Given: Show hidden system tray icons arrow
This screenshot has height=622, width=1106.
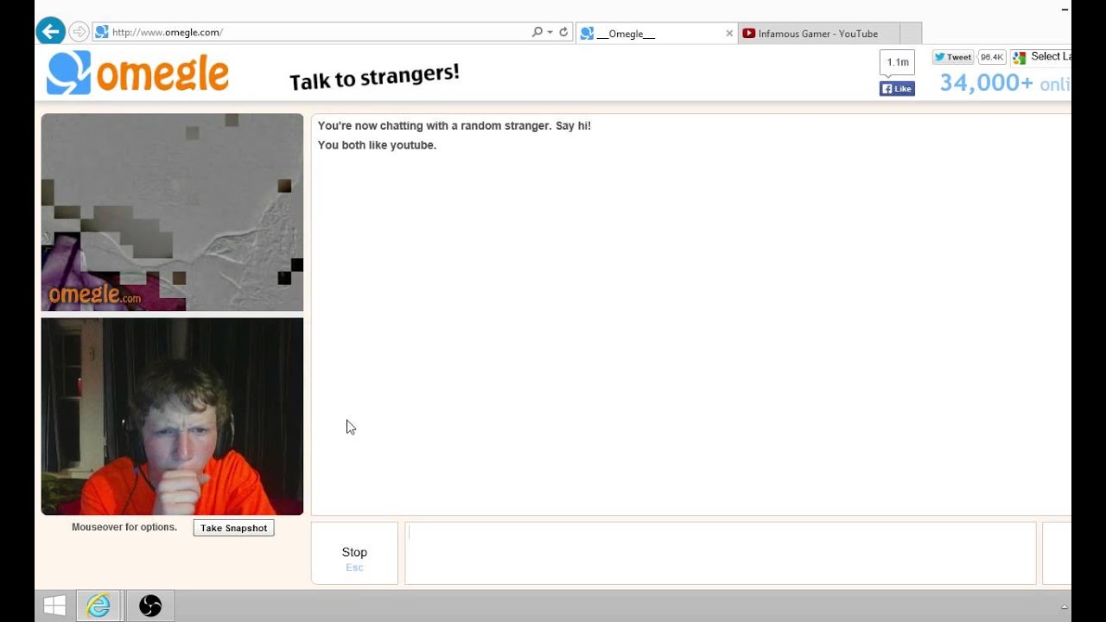Looking at the screenshot, I should point(1065,606).
